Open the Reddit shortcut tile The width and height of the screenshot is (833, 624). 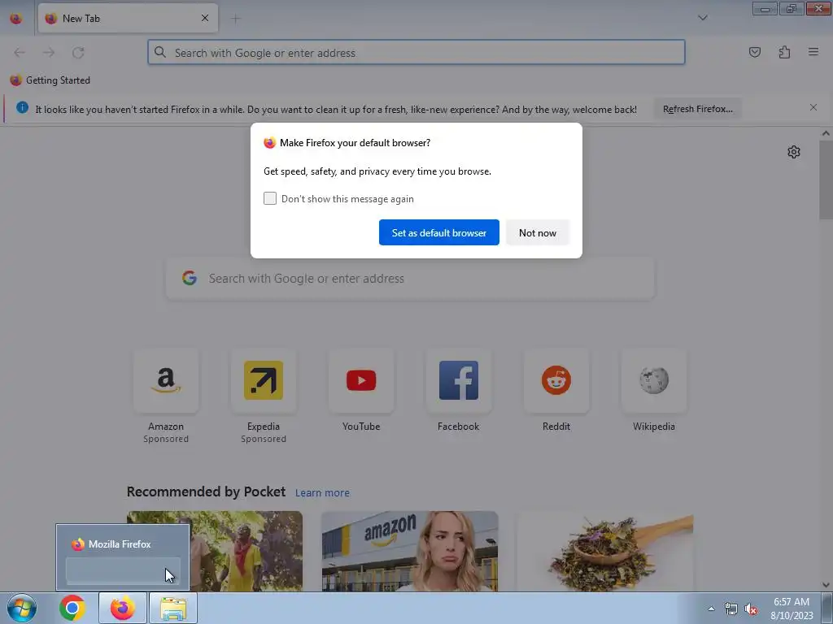point(556,380)
